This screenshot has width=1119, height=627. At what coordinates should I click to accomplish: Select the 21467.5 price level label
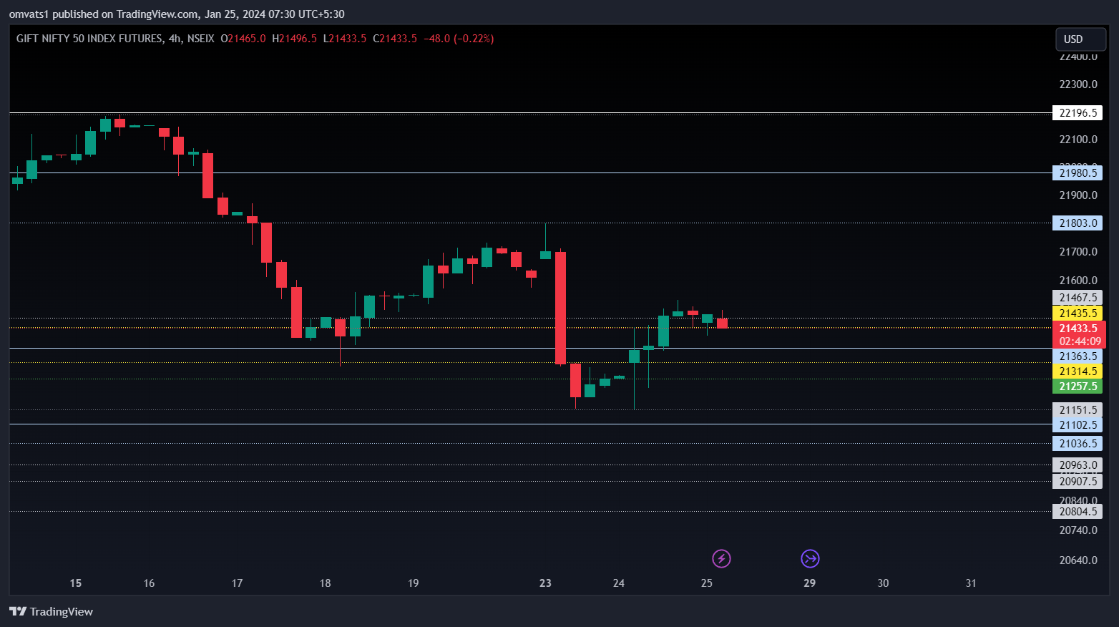[x=1078, y=298]
